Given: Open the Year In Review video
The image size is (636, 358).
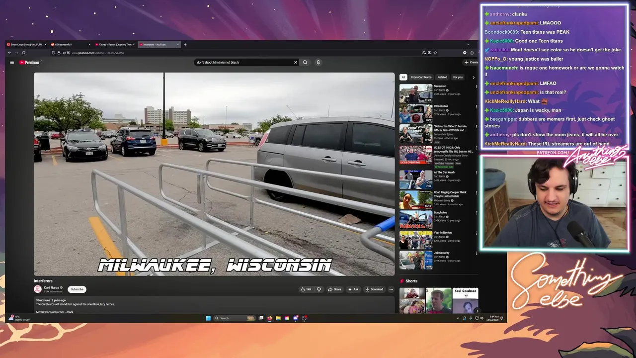Looking at the screenshot, I should 416,240.
